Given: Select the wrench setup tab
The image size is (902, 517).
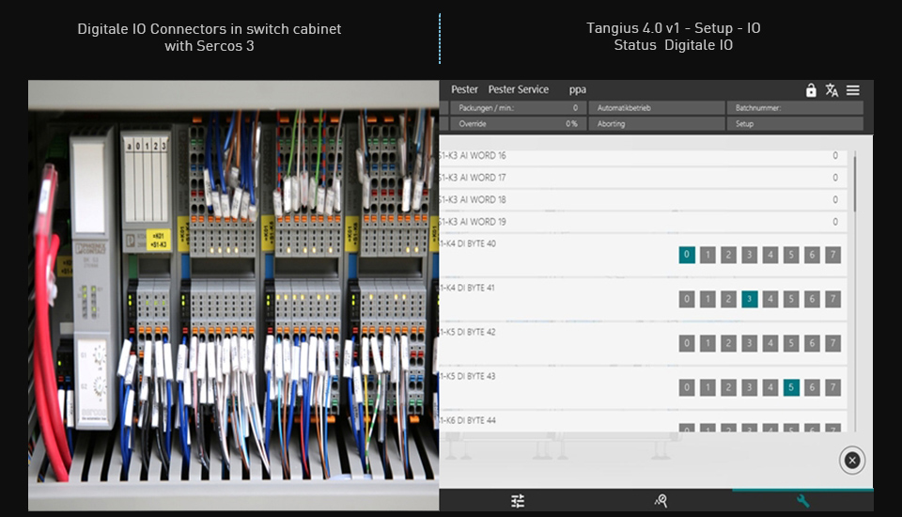Looking at the screenshot, I should coord(802,501).
